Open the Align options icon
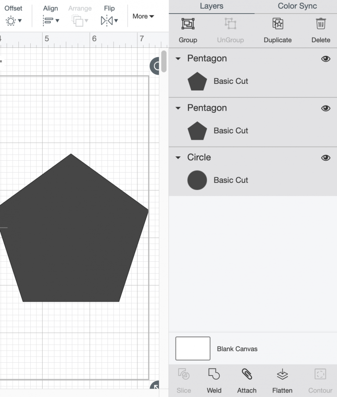This screenshot has width=337, height=397. (x=48, y=21)
